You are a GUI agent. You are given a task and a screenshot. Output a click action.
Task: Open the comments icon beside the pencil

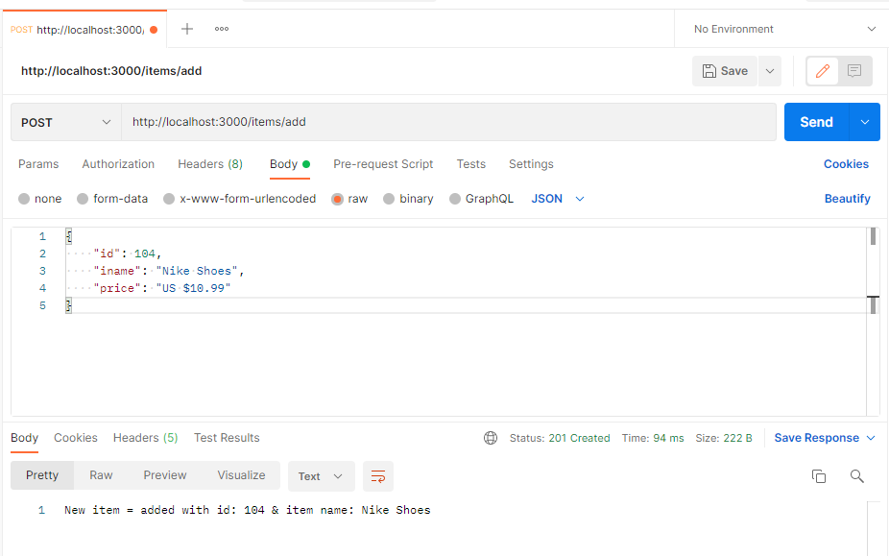click(853, 70)
